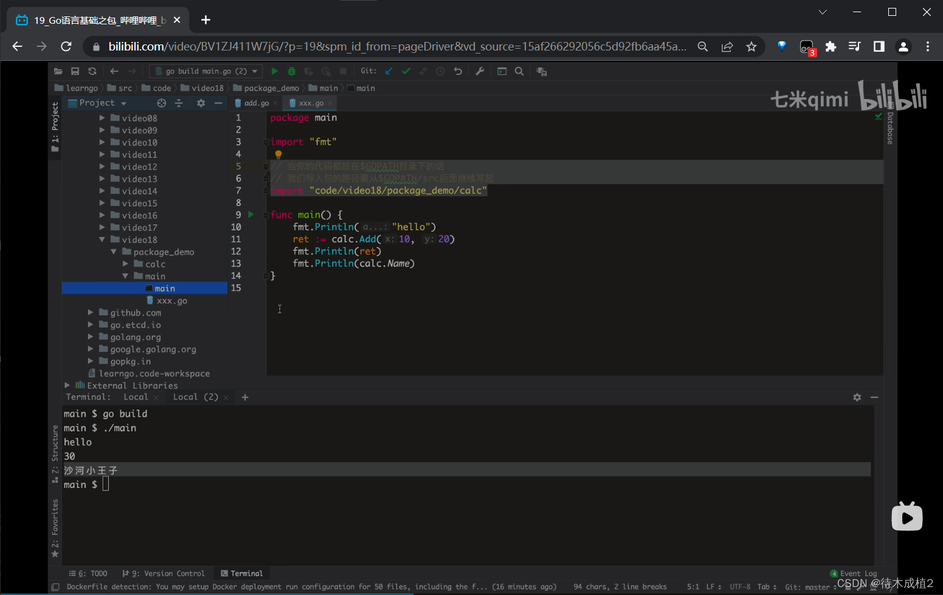Toggle the browser side panel icon

pos(879,47)
